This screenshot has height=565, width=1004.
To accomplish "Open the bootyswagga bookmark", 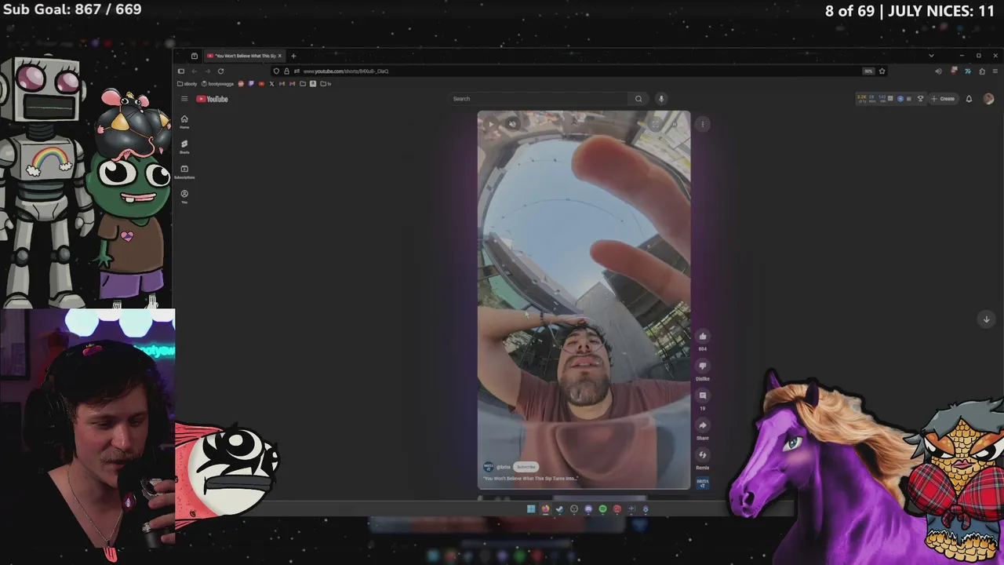I will (x=217, y=84).
